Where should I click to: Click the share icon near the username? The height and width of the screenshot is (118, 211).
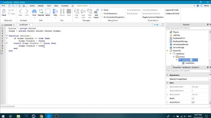(201, 6)
